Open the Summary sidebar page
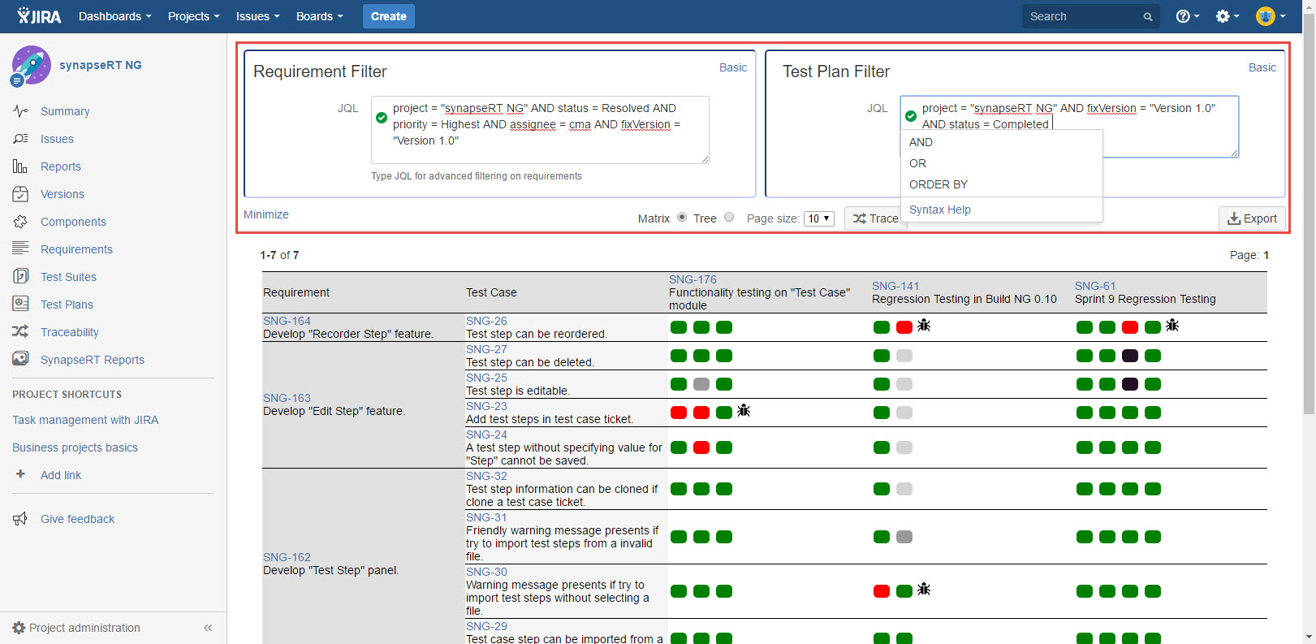The width and height of the screenshot is (1316, 644). pyautogui.click(x=65, y=111)
